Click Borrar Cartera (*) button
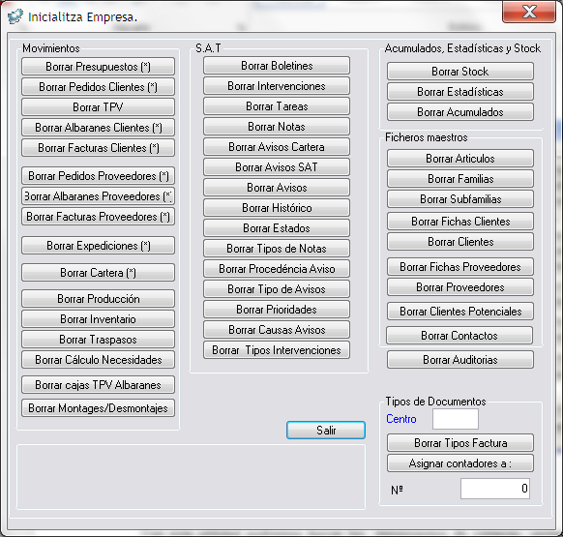This screenshot has width=563, height=537. [x=98, y=273]
